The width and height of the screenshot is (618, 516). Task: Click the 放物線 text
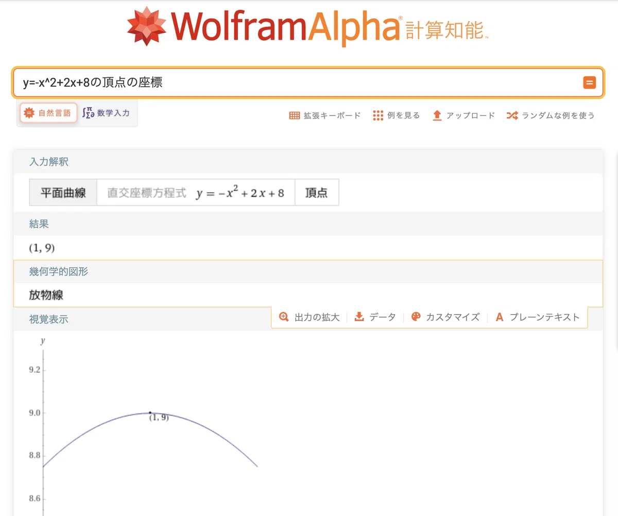(46, 295)
